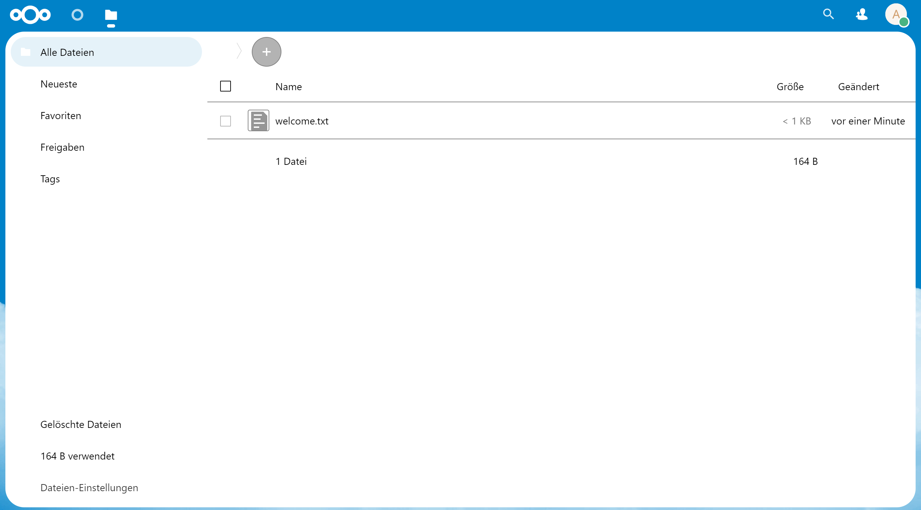Sort files by Name column header

click(288, 87)
